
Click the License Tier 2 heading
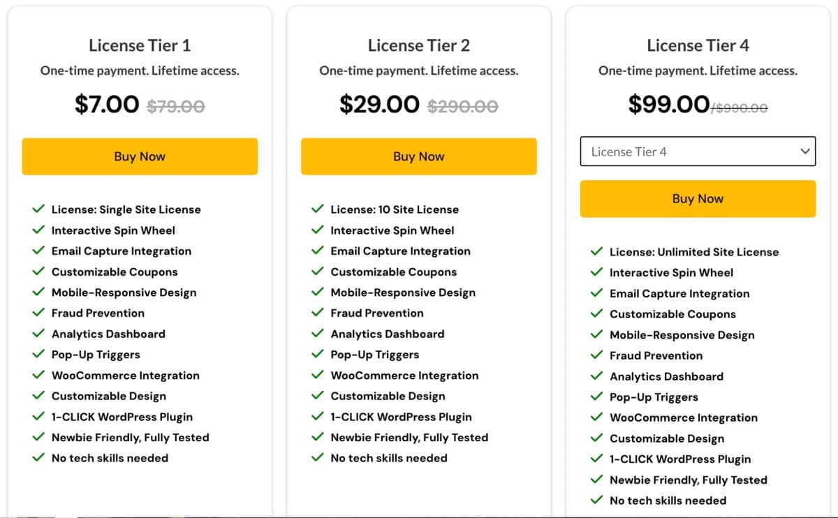[418, 45]
